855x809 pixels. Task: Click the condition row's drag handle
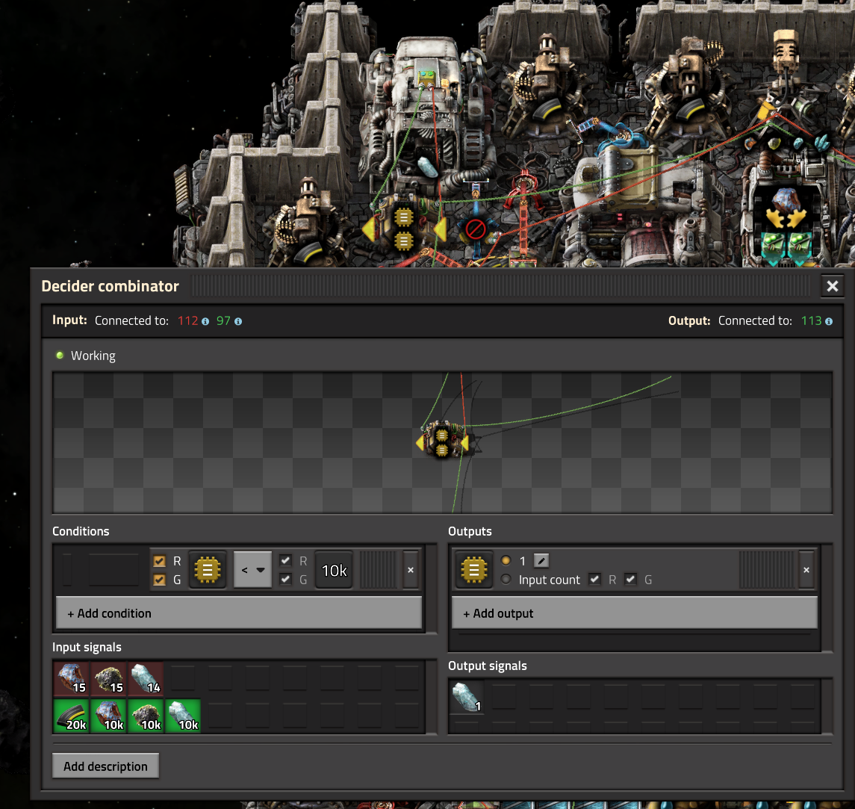tap(378, 570)
